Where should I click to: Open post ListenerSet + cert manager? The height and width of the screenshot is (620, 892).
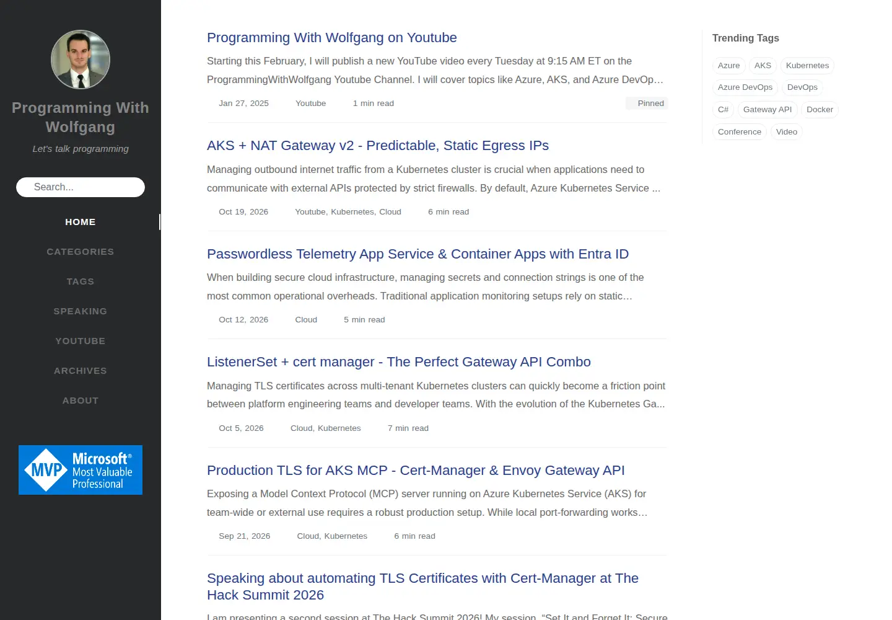pyautogui.click(x=399, y=362)
